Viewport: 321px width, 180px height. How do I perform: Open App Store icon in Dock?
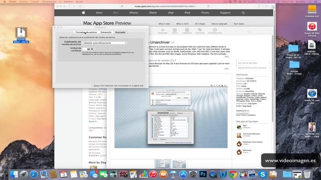183,174
